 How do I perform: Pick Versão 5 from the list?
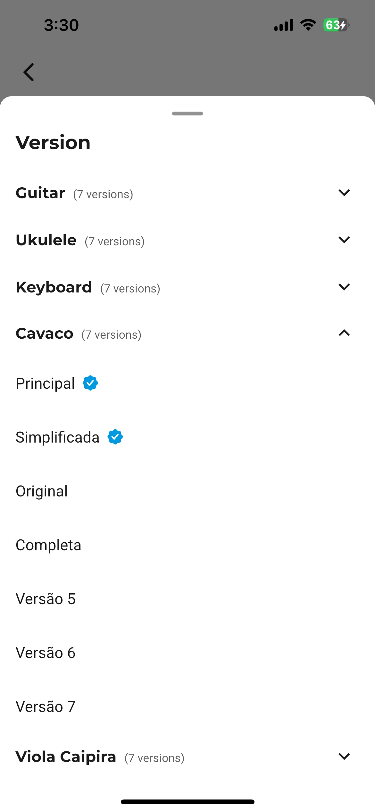188,599
